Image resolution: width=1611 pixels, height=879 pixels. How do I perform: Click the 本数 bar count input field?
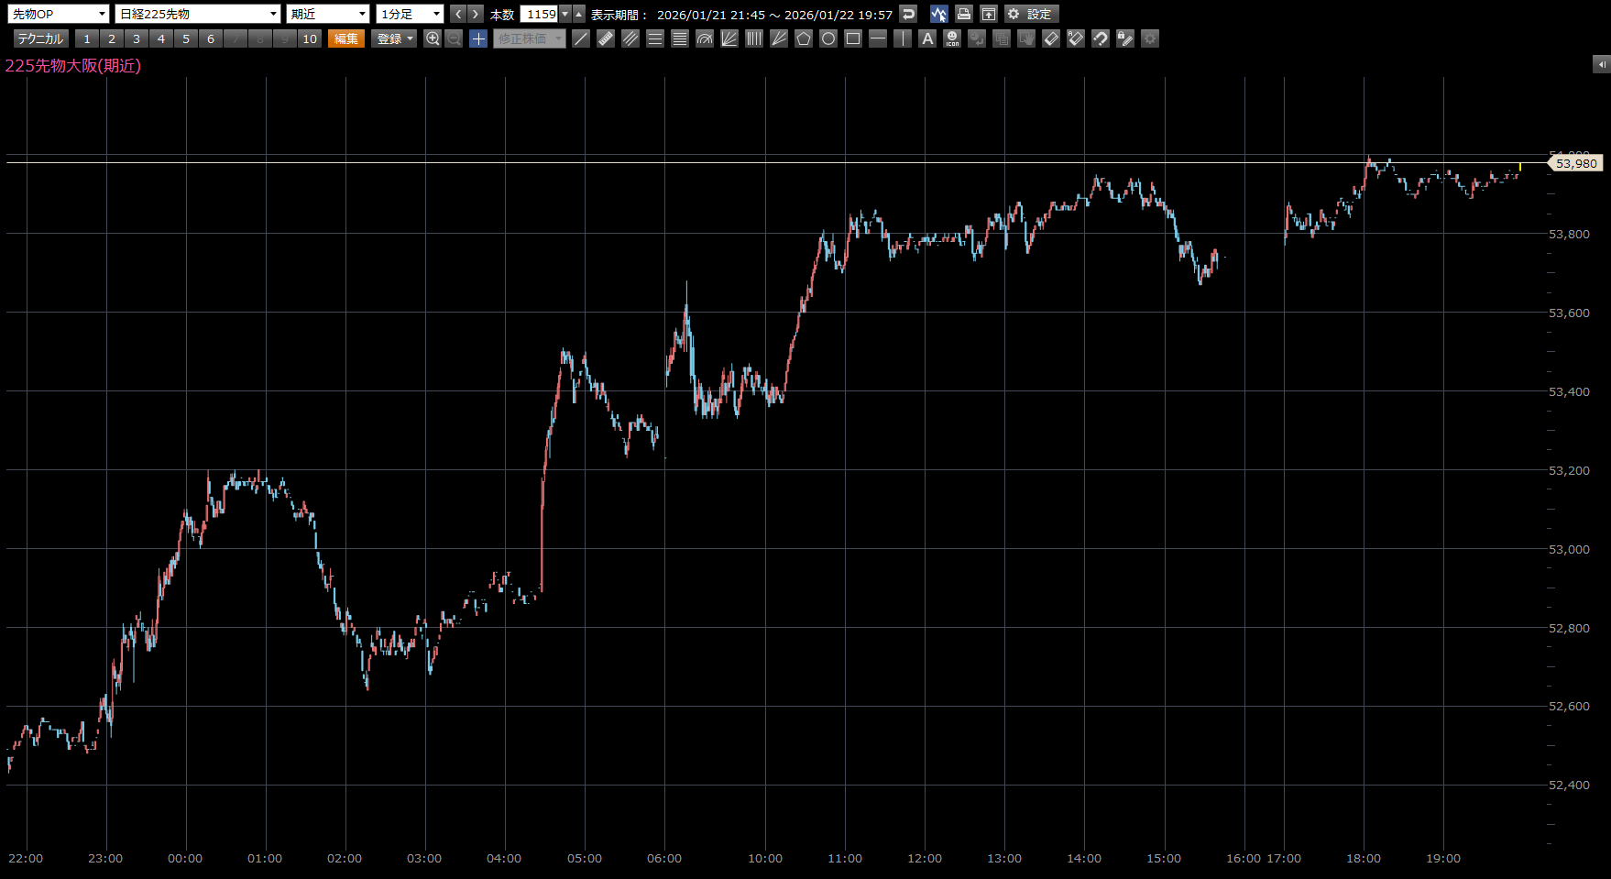(x=540, y=14)
